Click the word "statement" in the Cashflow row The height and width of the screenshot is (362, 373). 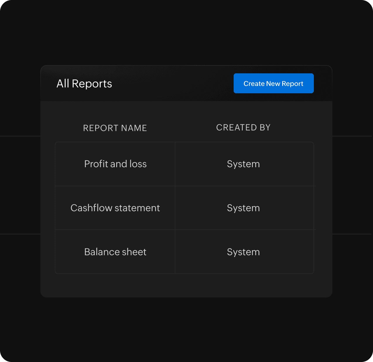137,208
